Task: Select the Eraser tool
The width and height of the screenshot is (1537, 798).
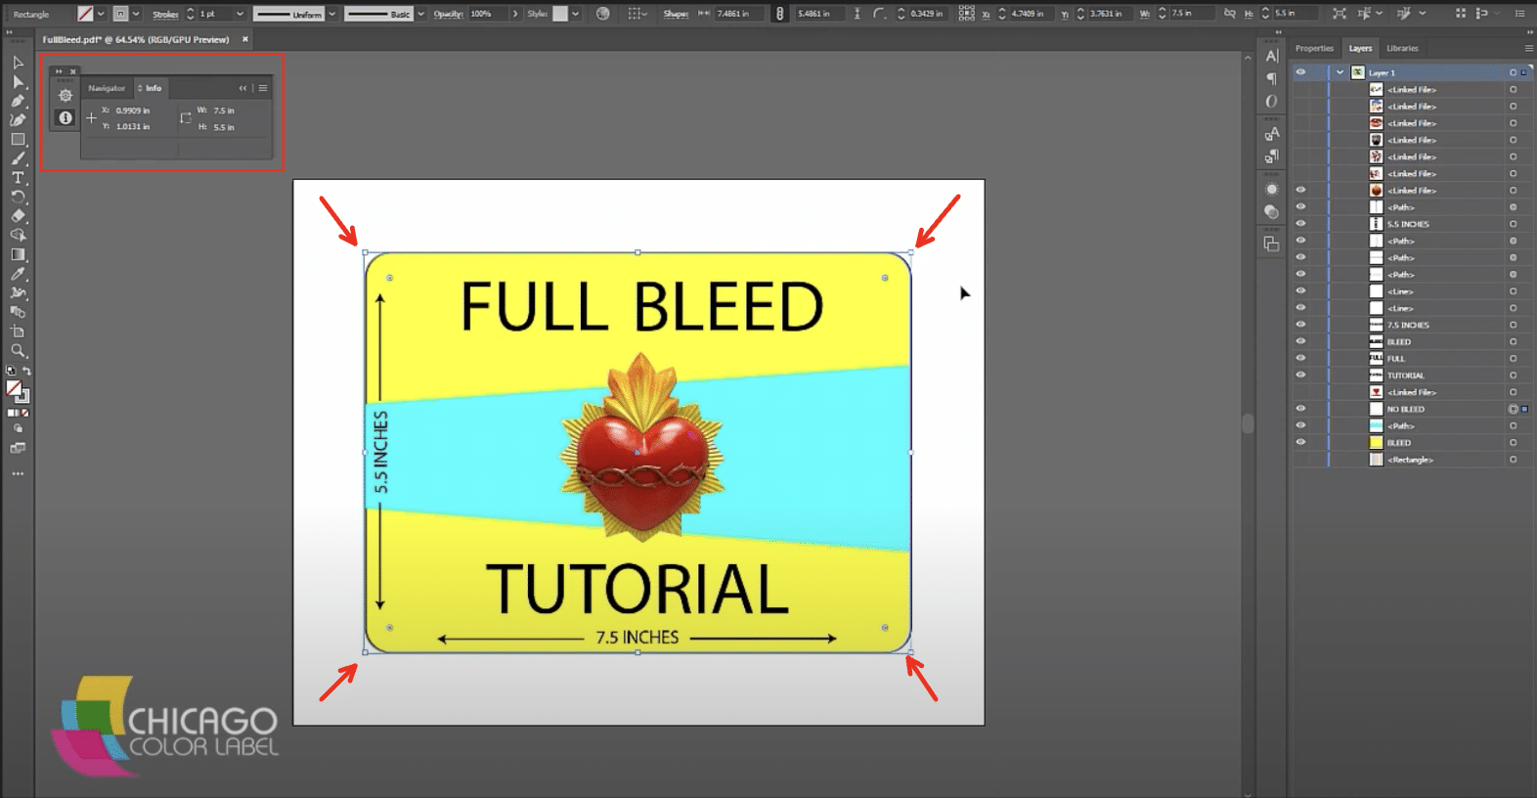Action: (18, 216)
